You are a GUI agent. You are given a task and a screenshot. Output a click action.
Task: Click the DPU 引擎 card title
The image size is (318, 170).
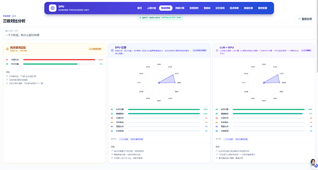tap(121, 47)
